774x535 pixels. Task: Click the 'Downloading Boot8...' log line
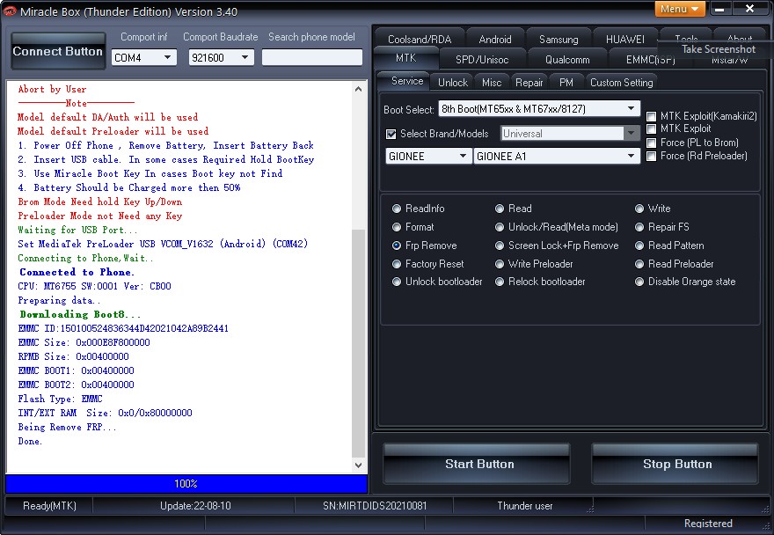(x=80, y=314)
